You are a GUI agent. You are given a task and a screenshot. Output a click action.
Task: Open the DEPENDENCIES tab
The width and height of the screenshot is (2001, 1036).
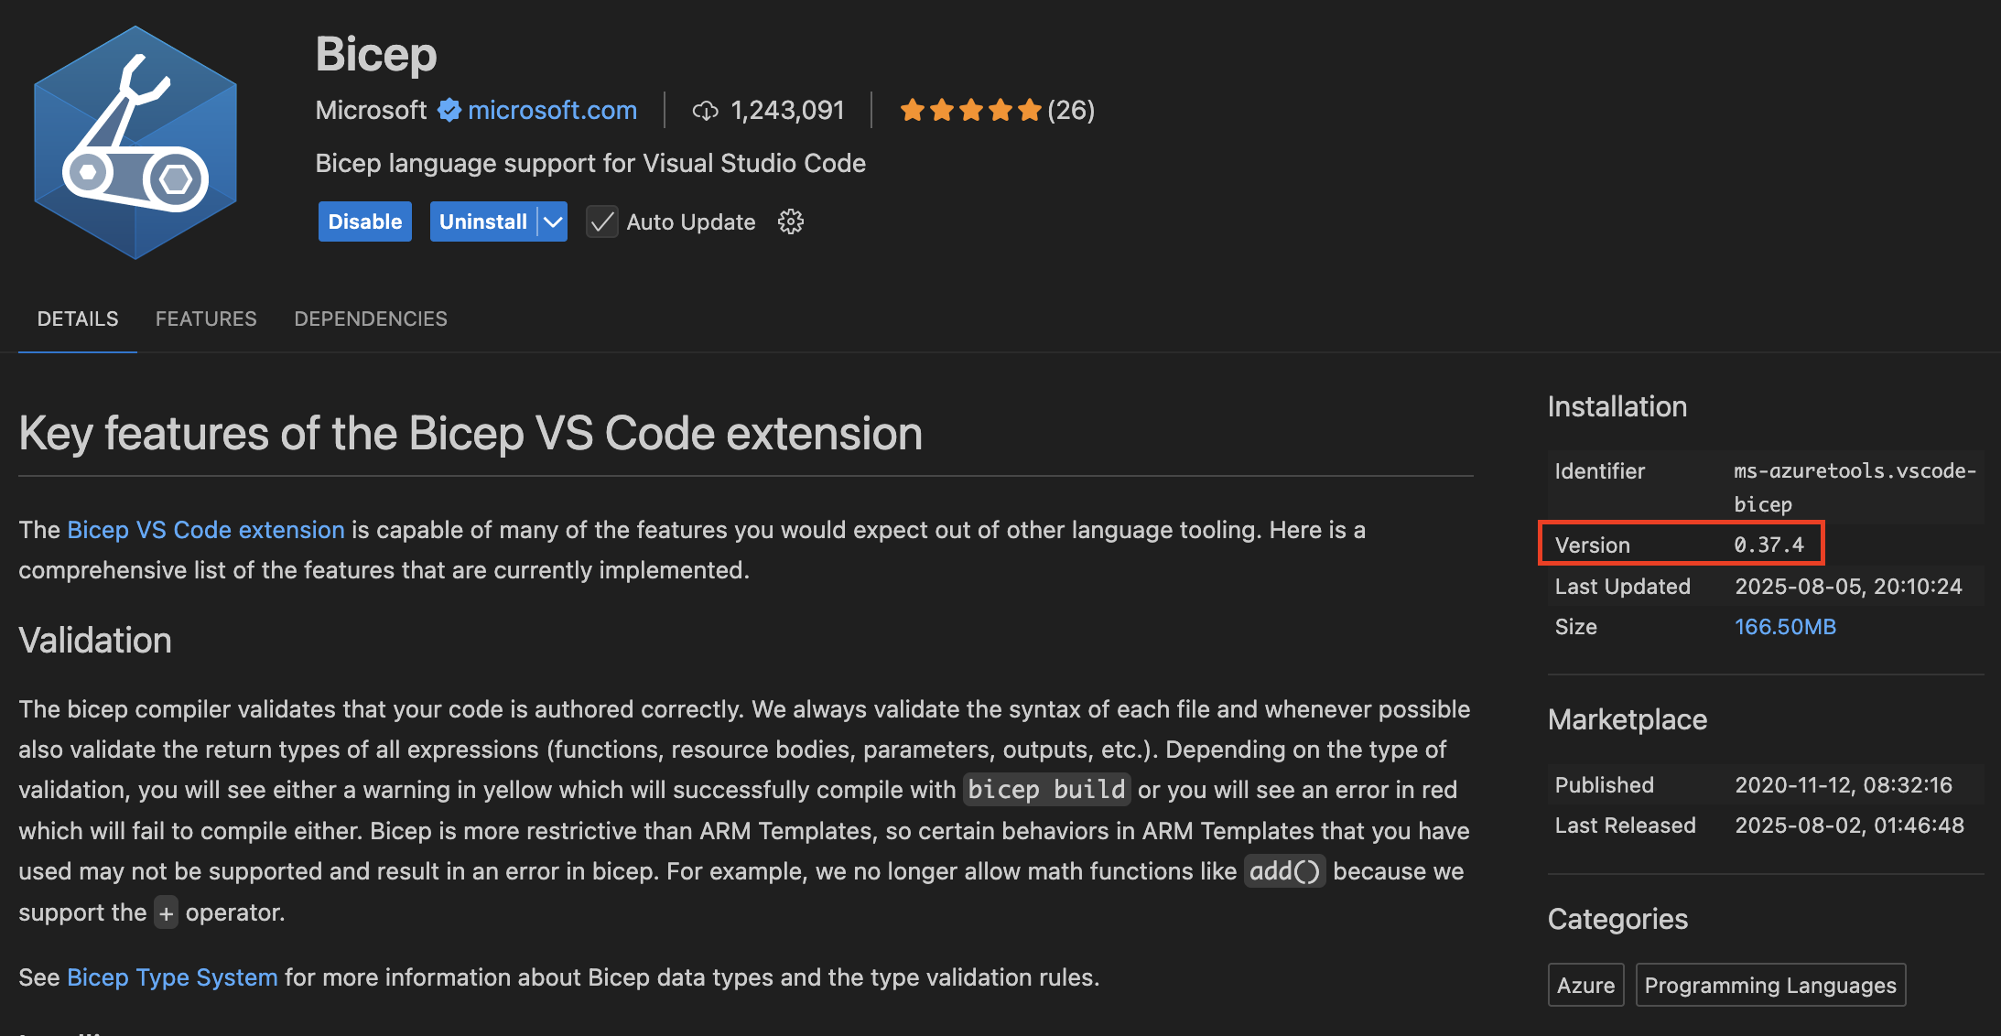click(370, 318)
